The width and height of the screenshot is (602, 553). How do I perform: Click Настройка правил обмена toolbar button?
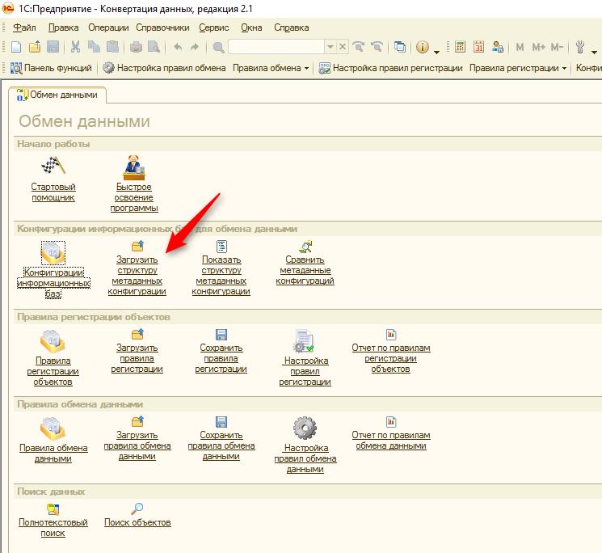(x=164, y=68)
